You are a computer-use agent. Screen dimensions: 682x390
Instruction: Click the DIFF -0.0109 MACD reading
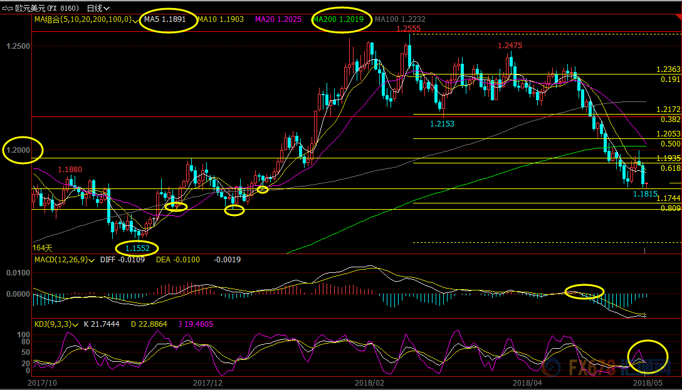(122, 260)
